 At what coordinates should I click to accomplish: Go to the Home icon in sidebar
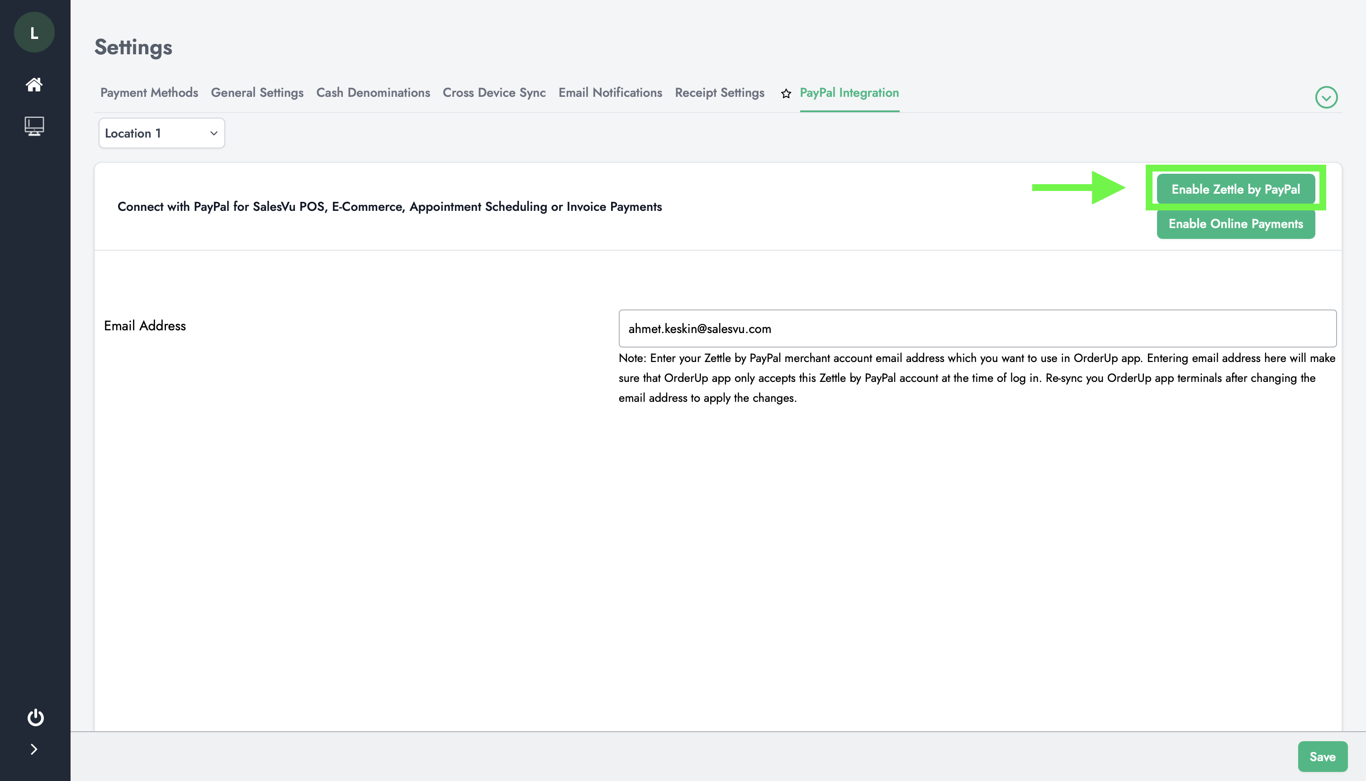(34, 84)
